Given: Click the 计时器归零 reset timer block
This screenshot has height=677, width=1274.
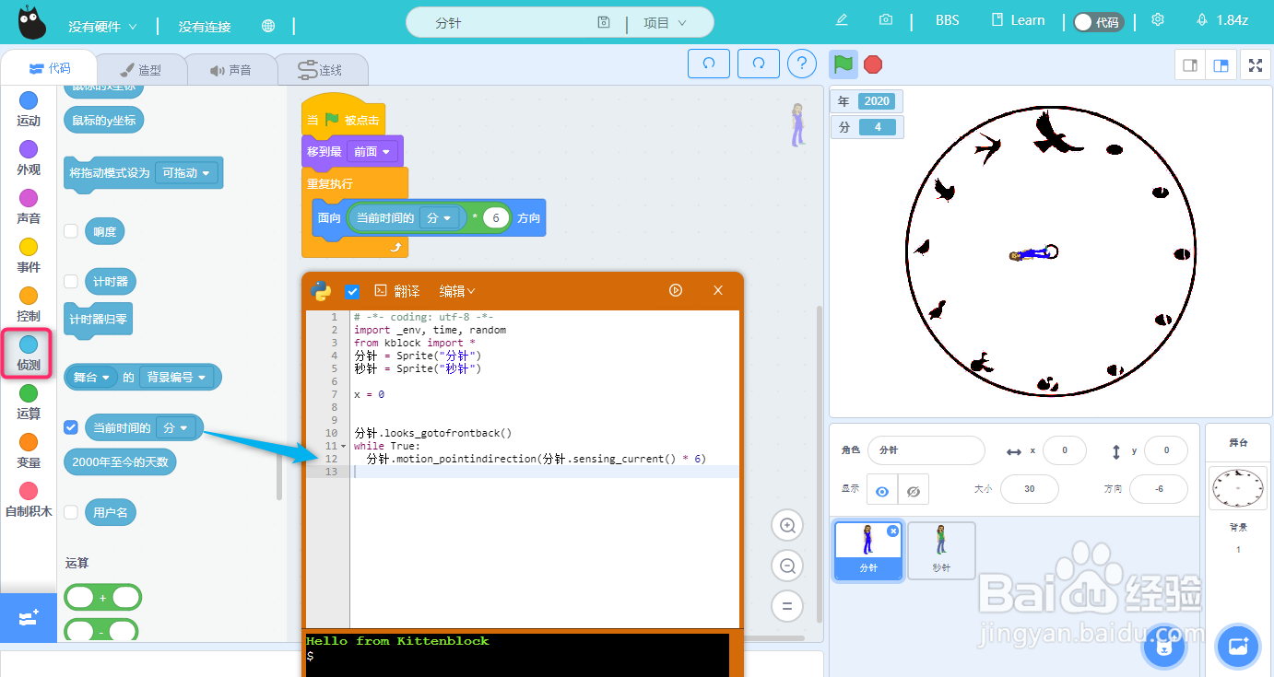Looking at the screenshot, I should click(98, 320).
